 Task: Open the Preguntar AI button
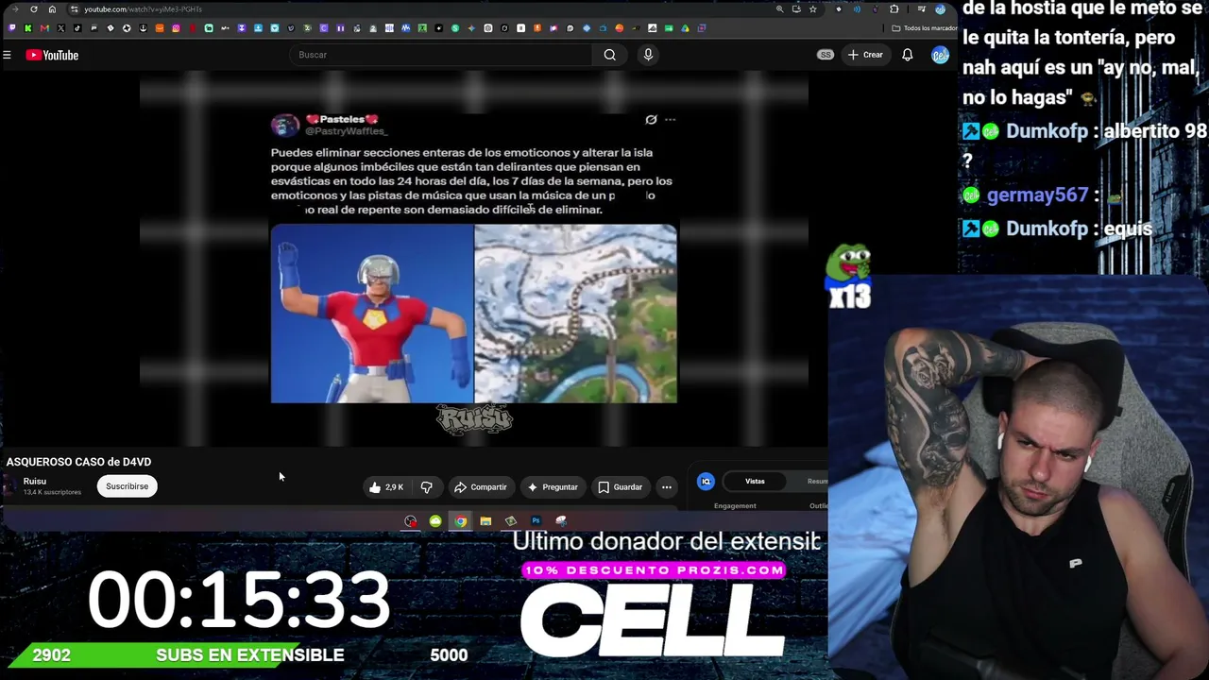click(x=553, y=487)
